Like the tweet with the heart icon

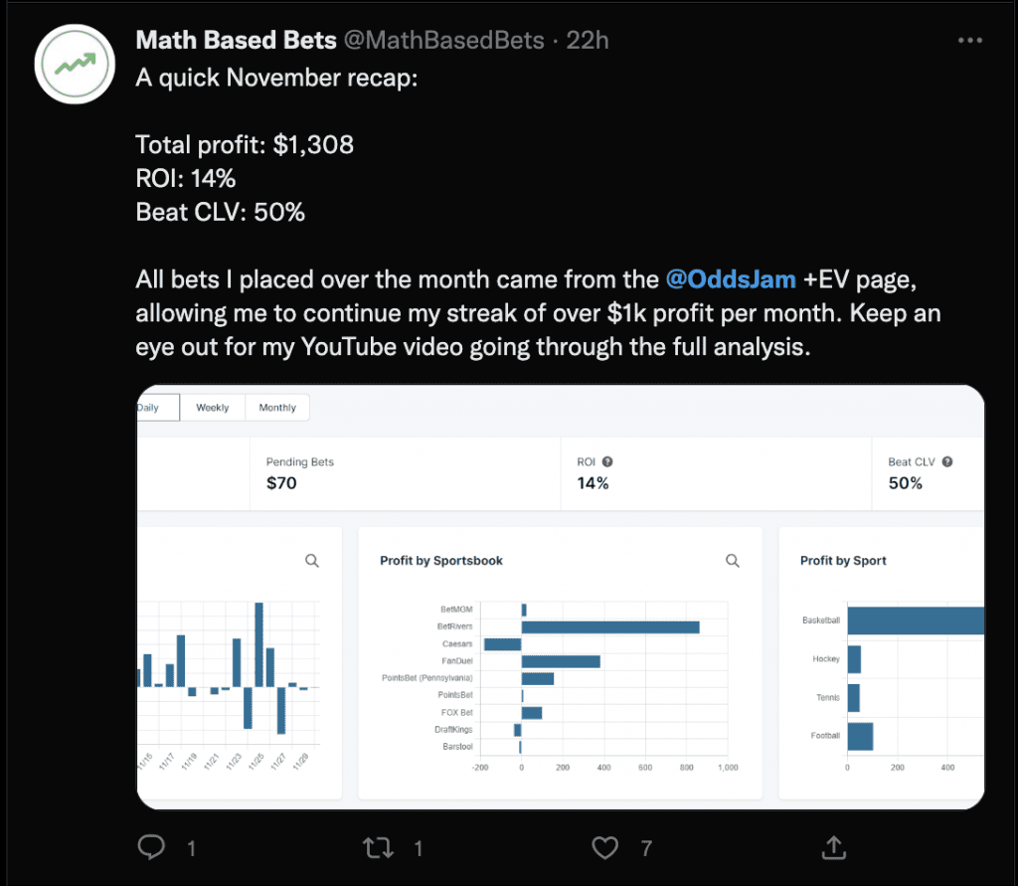pyautogui.click(x=604, y=847)
